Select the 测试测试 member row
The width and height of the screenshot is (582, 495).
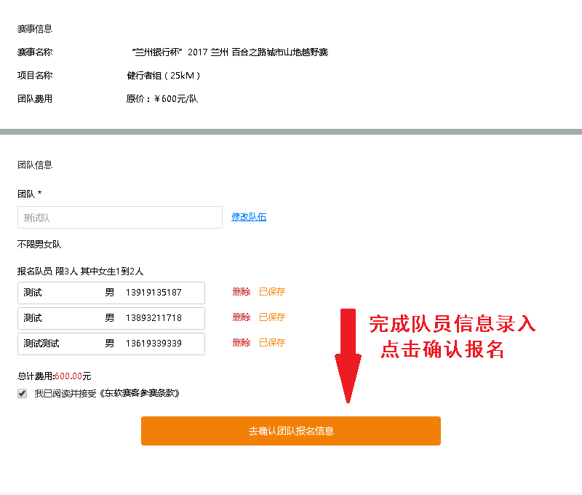click(x=111, y=344)
